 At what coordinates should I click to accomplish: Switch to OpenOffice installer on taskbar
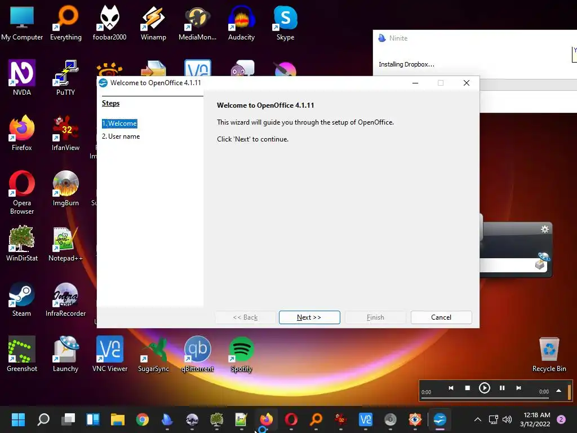440,419
